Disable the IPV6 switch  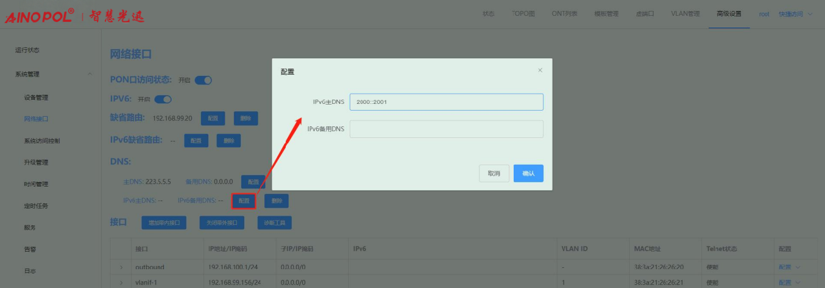point(163,99)
